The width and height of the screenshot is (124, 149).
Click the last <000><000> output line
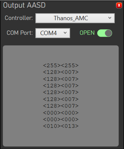[61, 119]
